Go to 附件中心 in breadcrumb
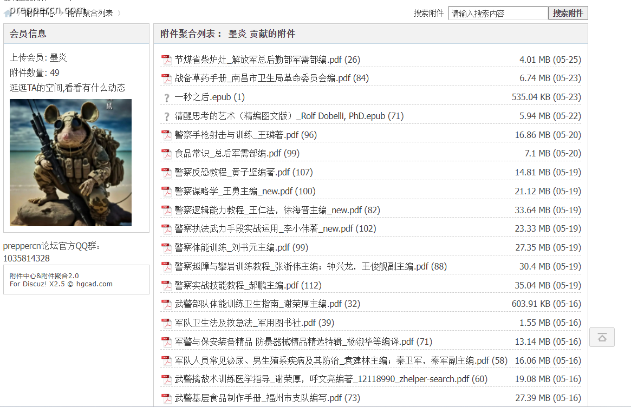Image resolution: width=631 pixels, height=407 pixels. [40, 14]
